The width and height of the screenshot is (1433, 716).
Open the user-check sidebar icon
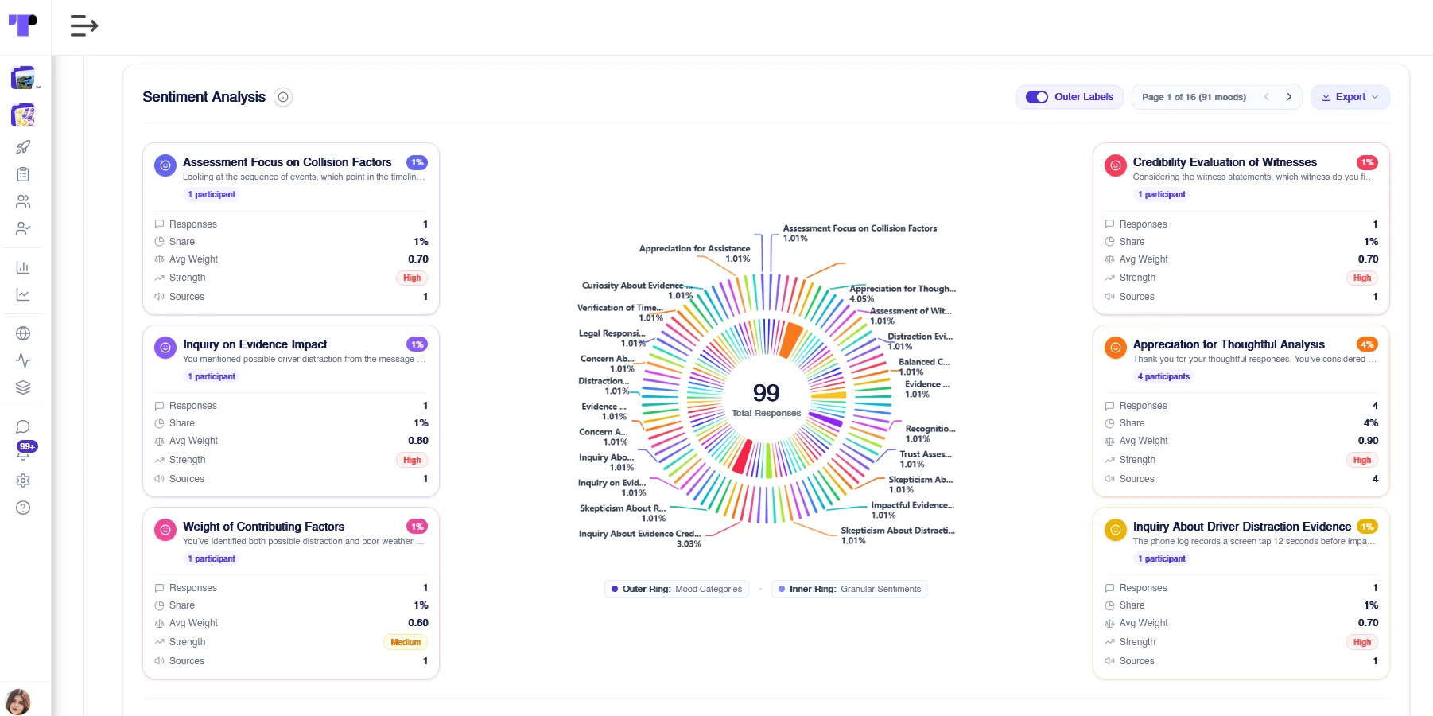tap(23, 228)
